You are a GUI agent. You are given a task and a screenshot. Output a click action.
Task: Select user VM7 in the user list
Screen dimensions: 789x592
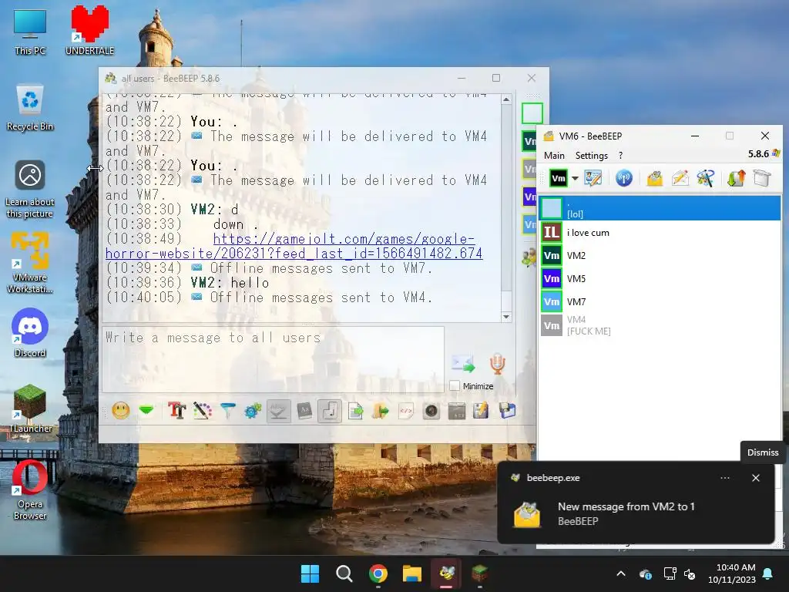pyautogui.click(x=660, y=302)
